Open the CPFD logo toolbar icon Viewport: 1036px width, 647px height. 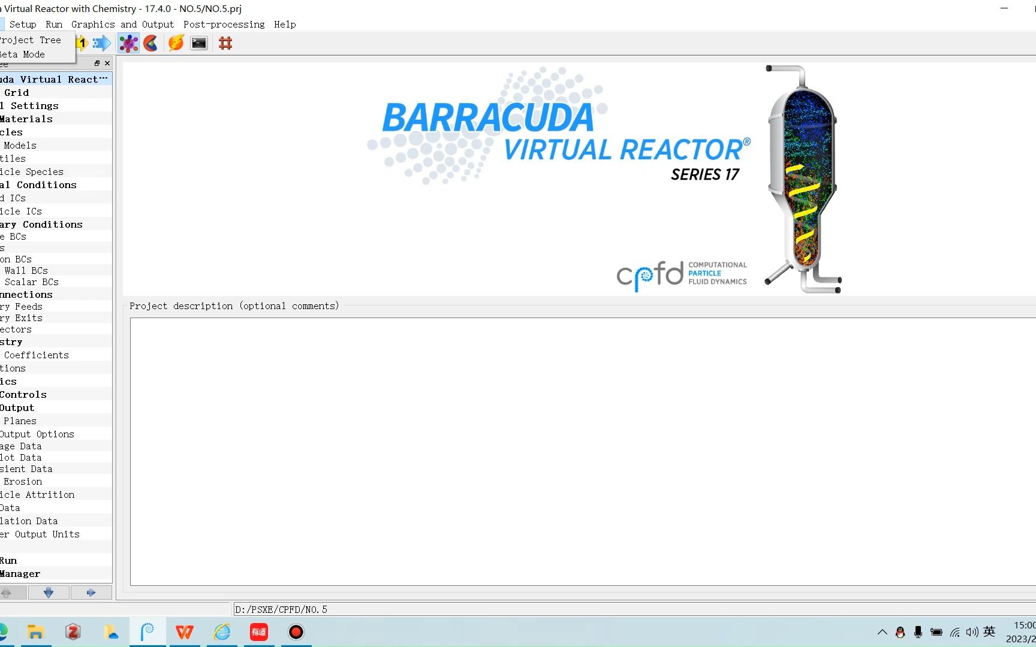pos(150,43)
